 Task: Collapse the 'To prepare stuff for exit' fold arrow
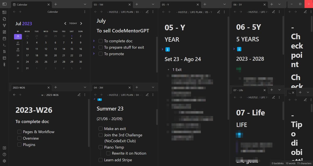[94, 47]
